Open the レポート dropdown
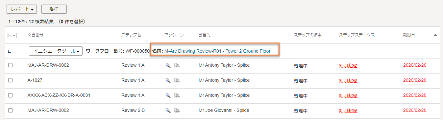The image size is (443, 120). pos(22,9)
